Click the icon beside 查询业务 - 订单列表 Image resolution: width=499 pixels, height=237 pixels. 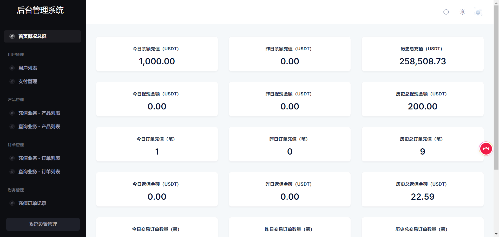click(12, 172)
